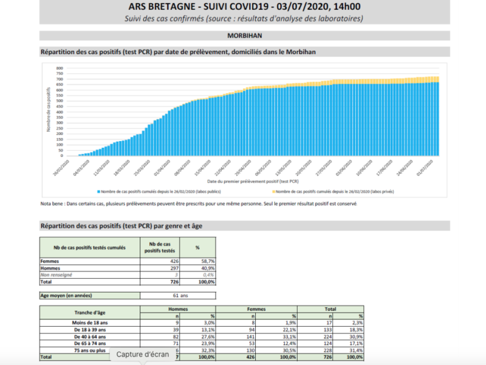The height and width of the screenshot is (365, 486).
Task: Click the Femmes header in age table
Action: (x=256, y=309)
